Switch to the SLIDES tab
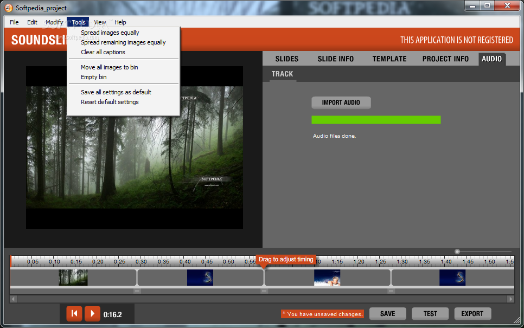Image resolution: width=524 pixels, height=328 pixels. click(287, 59)
